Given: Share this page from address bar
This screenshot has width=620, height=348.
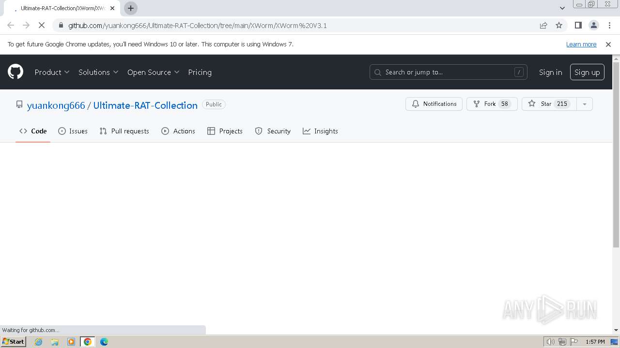Looking at the screenshot, I should point(543,26).
